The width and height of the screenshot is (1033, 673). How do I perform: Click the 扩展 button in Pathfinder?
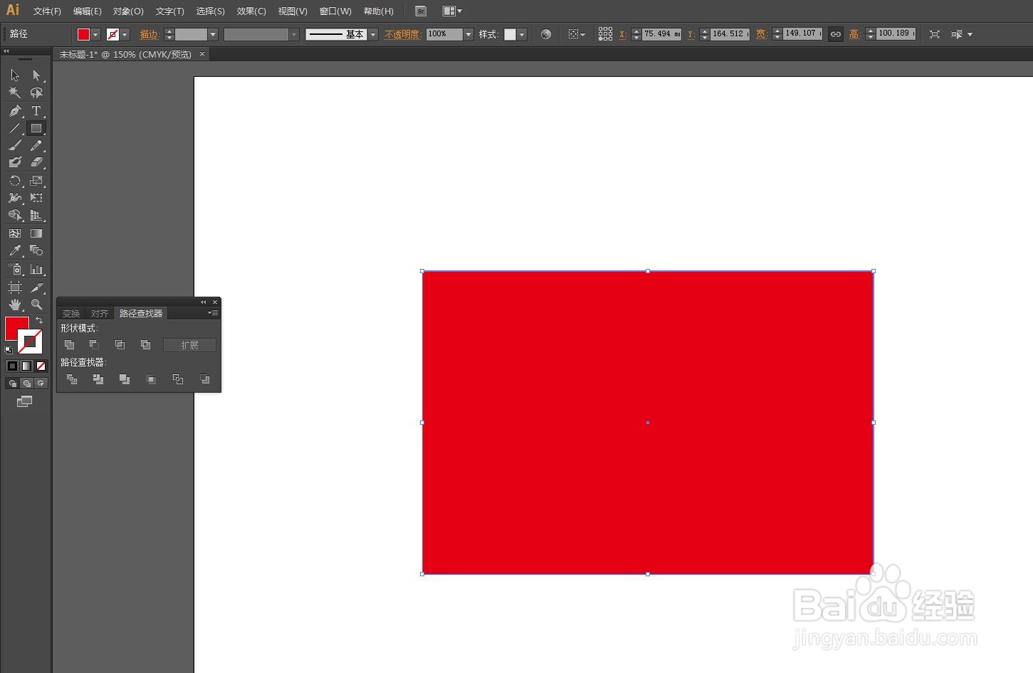pyautogui.click(x=189, y=345)
